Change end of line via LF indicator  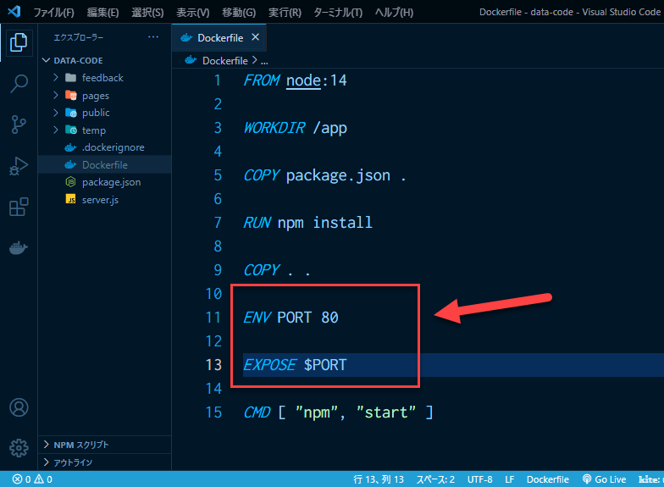click(510, 479)
